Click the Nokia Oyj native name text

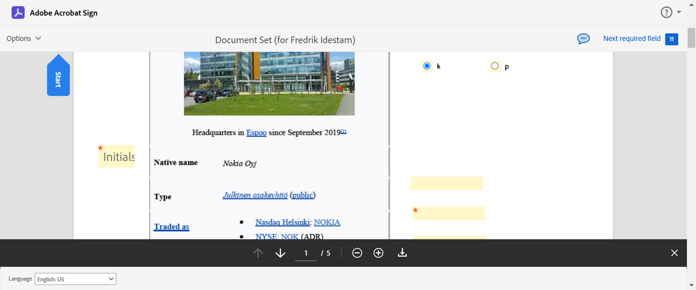click(x=240, y=163)
